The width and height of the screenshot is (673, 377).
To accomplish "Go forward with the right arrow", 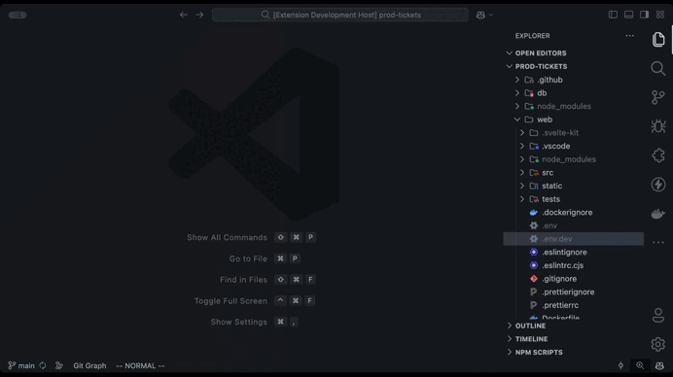I will [199, 15].
